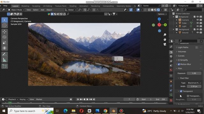Switch to the Shading workspace tab

point(73,6)
